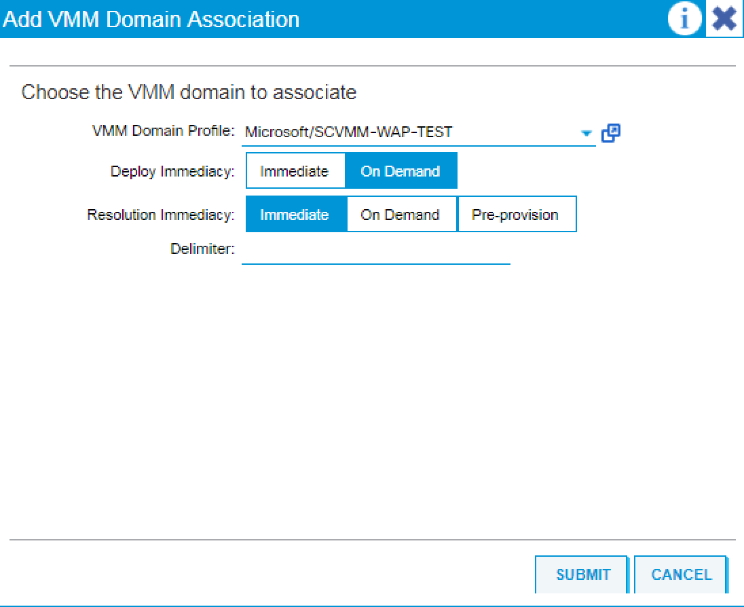
Task: Confirm Immediate Resolution Immediacy selection
Action: [x=295, y=214]
